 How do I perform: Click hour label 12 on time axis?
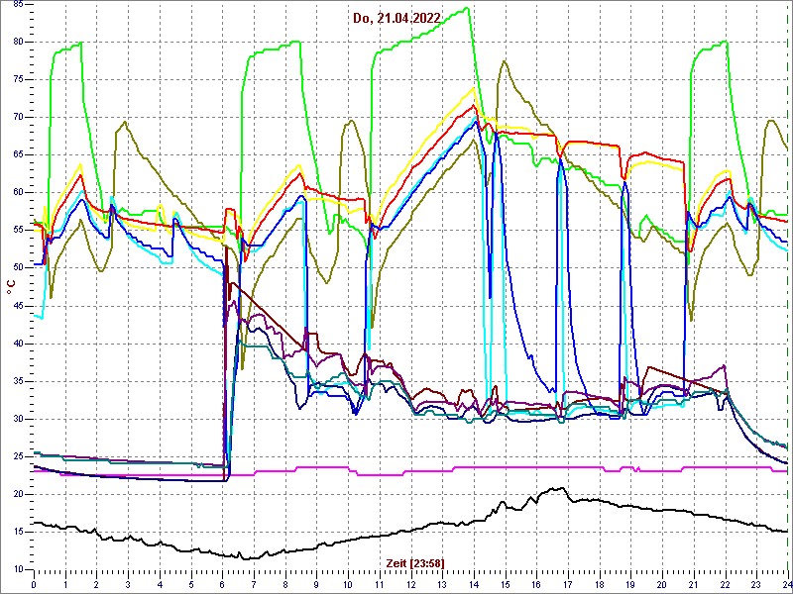tap(410, 584)
